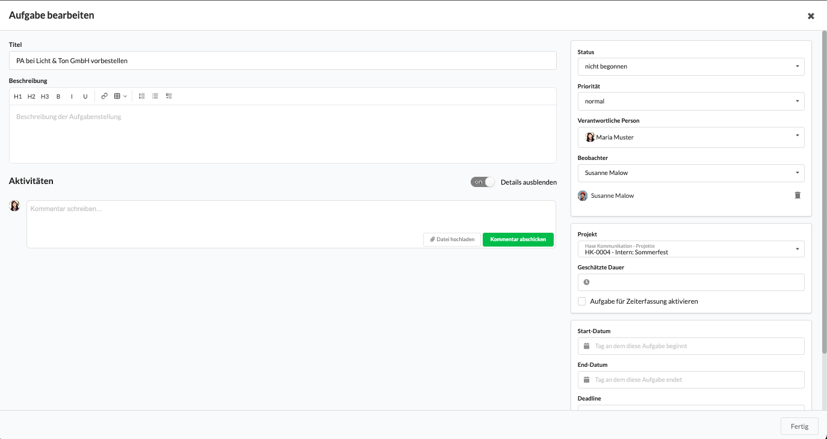Click the Datei hochladen button
The height and width of the screenshot is (439, 827).
(x=452, y=239)
